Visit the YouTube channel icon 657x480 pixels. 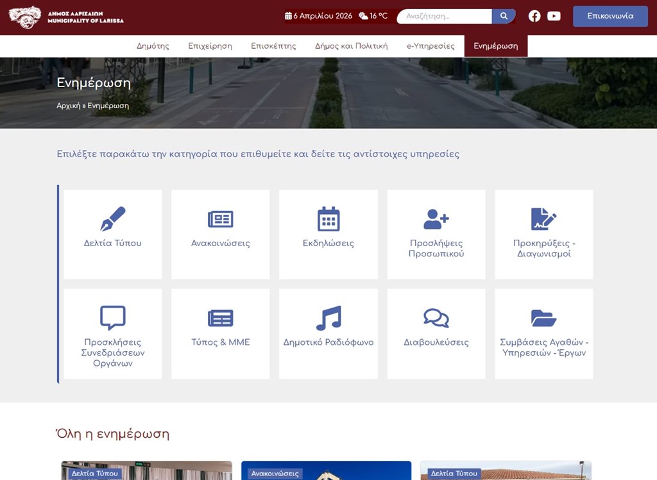point(554,16)
